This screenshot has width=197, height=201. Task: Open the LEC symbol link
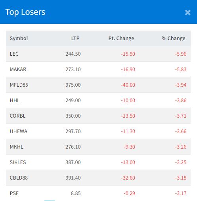(14, 54)
